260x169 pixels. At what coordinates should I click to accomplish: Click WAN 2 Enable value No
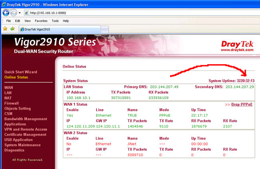[69, 144]
